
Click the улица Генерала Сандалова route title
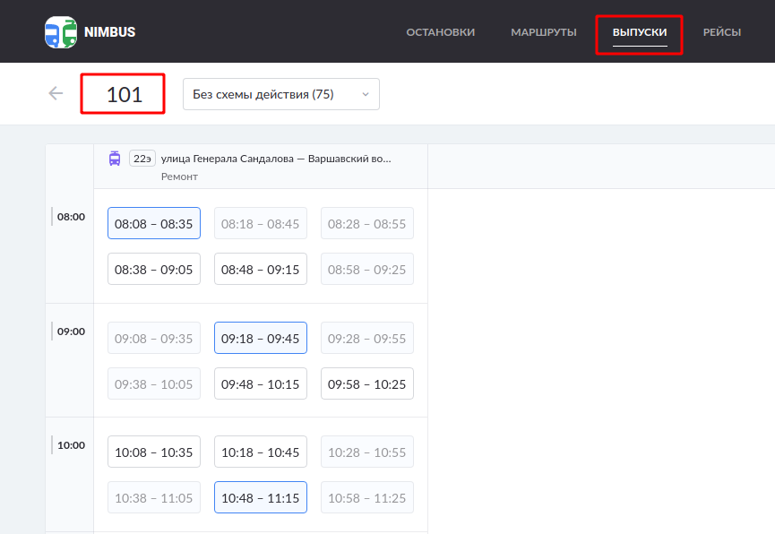275,159
